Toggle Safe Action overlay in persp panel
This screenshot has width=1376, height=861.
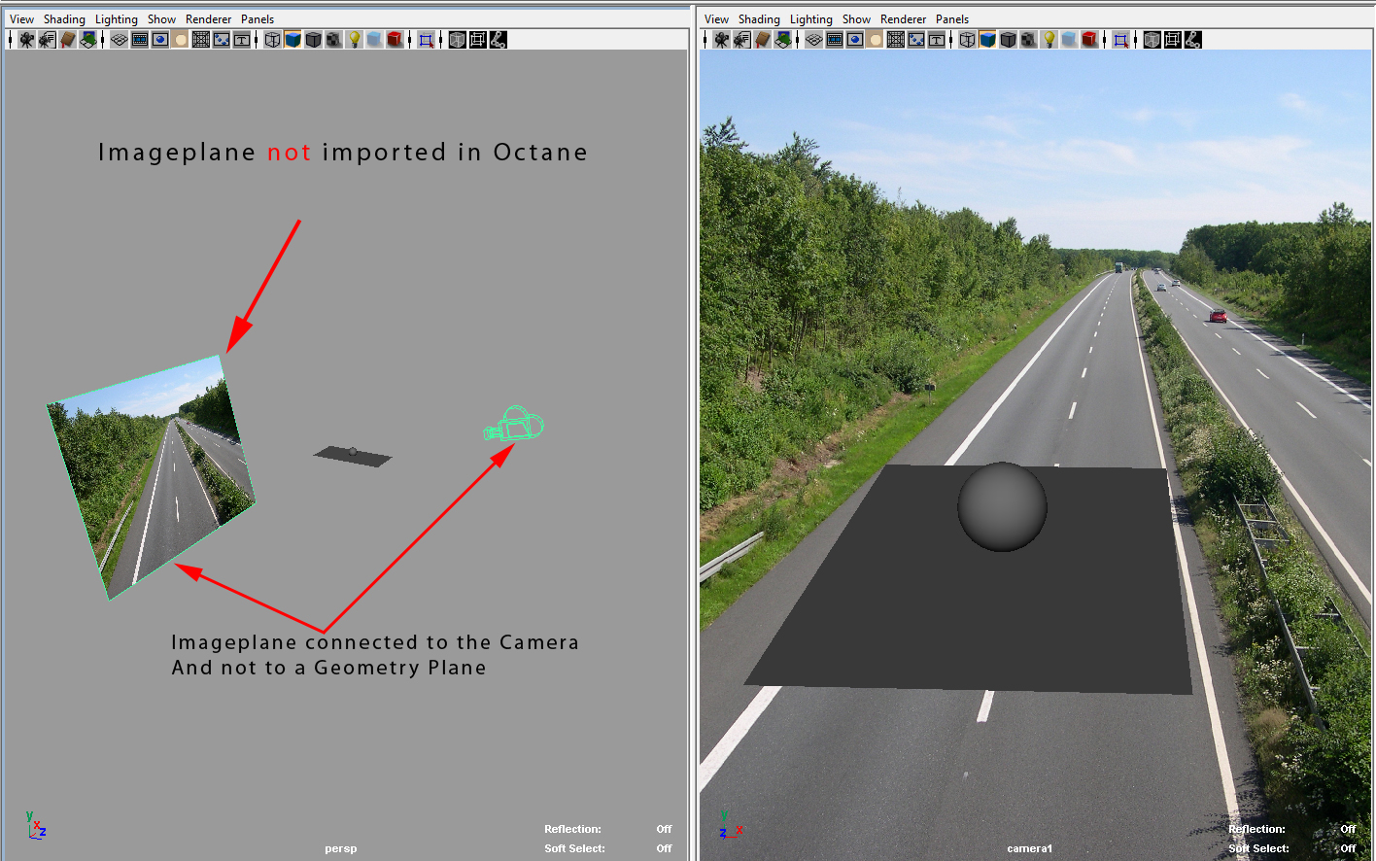tap(222, 40)
